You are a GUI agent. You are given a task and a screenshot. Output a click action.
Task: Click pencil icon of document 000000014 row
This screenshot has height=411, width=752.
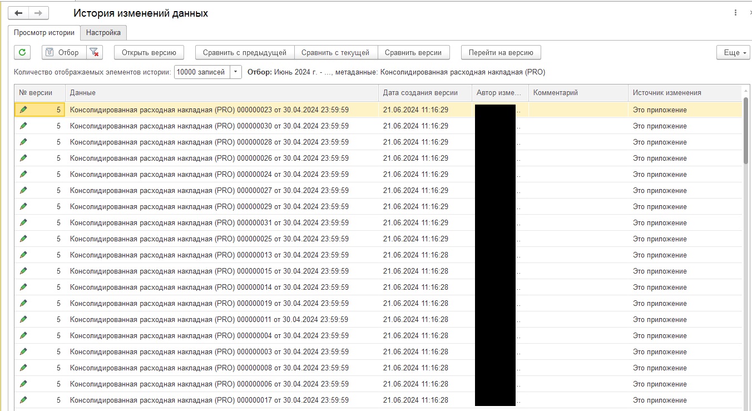[23, 287]
